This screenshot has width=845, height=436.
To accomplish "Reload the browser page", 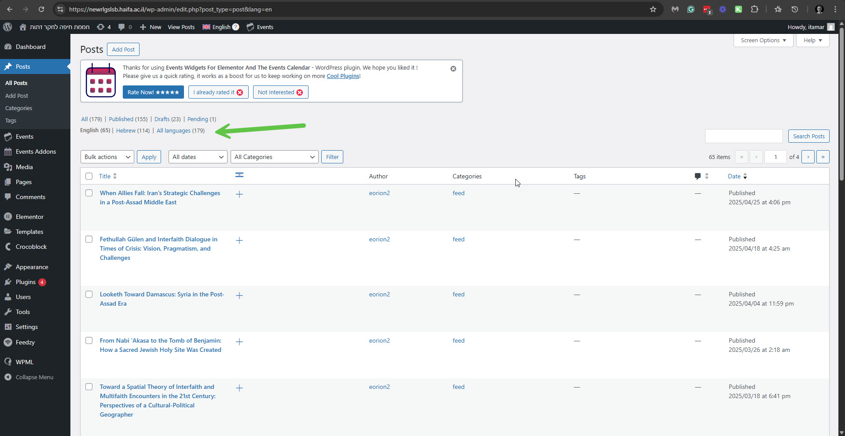I will tap(41, 9).
